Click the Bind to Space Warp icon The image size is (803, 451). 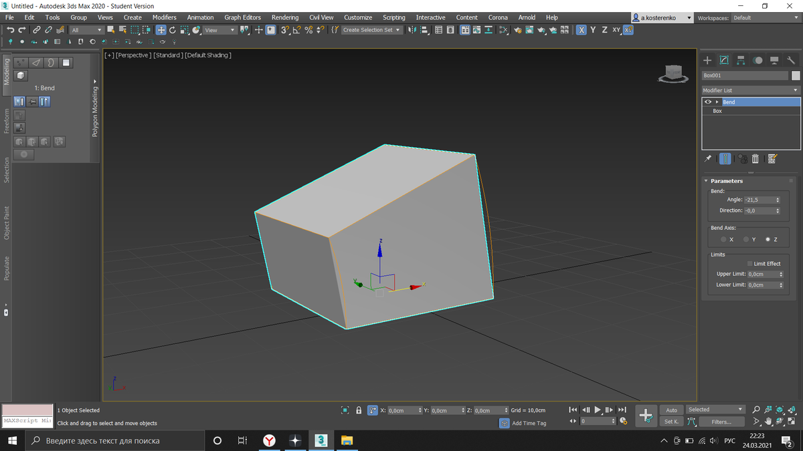point(60,30)
